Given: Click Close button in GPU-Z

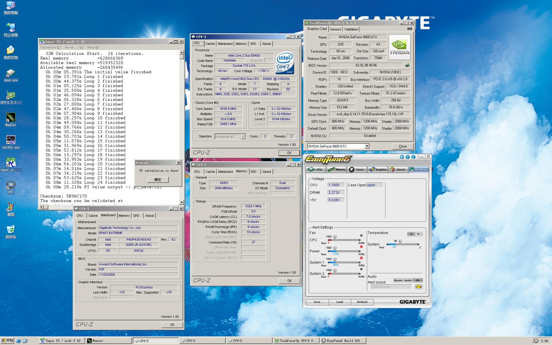Looking at the screenshot, I should point(402,146).
